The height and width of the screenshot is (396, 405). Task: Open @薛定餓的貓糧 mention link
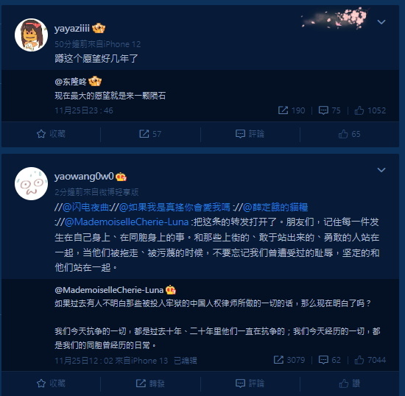point(275,208)
